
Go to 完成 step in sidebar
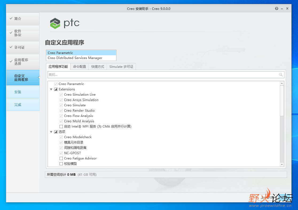[x=23, y=105]
